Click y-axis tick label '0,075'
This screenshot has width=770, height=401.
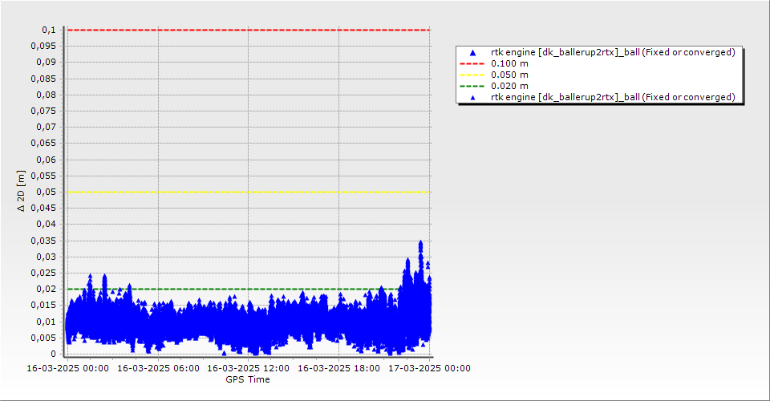tap(43, 111)
